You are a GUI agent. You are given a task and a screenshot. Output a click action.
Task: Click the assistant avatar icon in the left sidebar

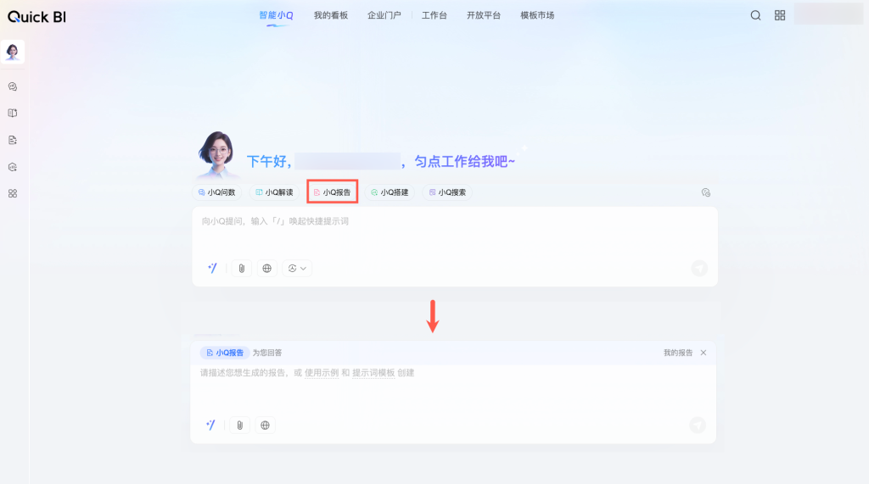coord(13,52)
